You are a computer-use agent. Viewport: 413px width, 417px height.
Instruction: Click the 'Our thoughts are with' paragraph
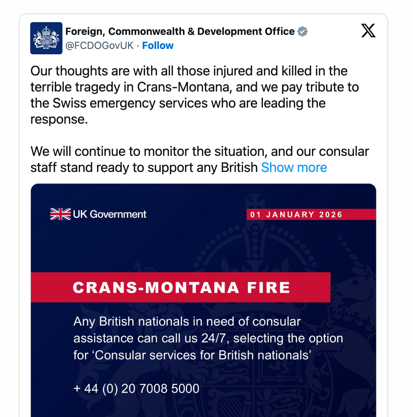click(x=189, y=71)
